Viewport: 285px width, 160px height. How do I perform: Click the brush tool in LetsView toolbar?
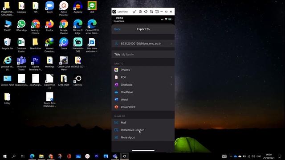(x=134, y=12)
